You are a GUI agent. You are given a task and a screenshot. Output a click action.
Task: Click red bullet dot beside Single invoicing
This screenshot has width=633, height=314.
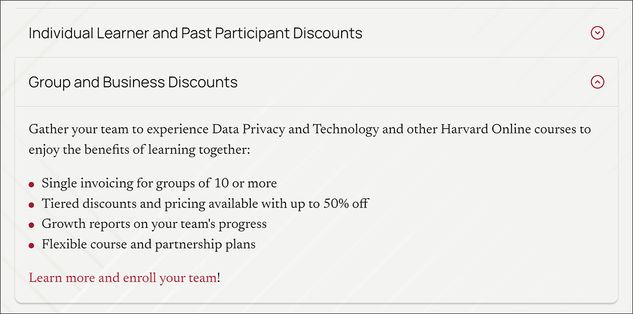32,185
